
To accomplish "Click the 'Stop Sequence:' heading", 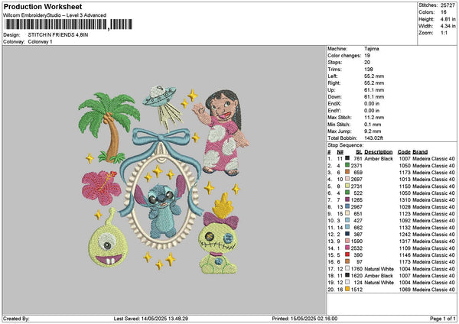I will [x=345, y=145].
